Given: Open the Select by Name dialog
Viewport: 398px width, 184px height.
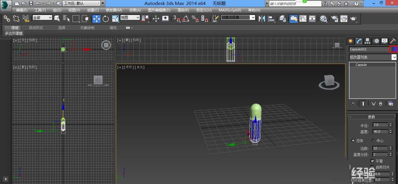Looking at the screenshot, I should 66,19.
